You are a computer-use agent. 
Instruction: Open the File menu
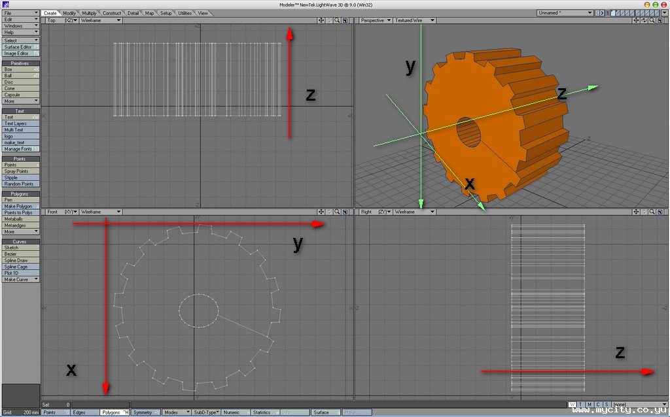(x=21, y=12)
